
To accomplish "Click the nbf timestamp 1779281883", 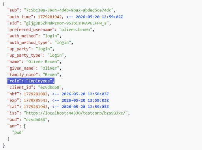I will point(36,94).
